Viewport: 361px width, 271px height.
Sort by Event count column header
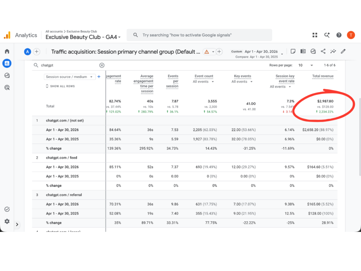[204, 76]
